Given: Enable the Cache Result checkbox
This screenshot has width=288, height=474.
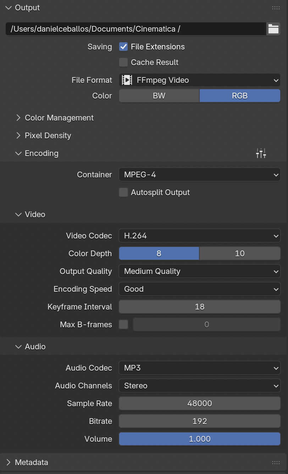Looking at the screenshot, I should (x=123, y=63).
